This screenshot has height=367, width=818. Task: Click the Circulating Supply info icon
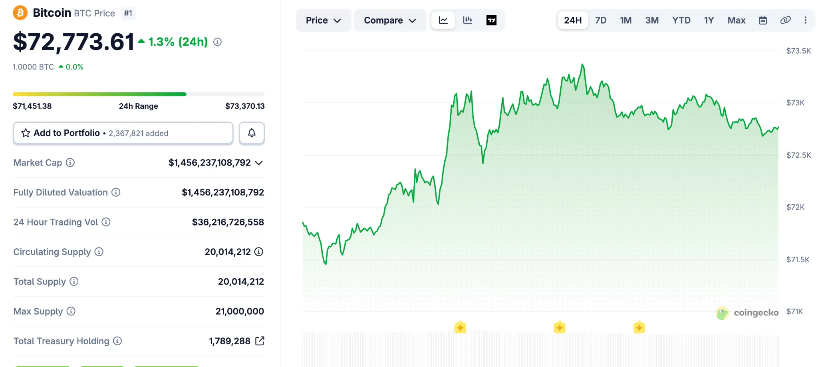coord(98,252)
